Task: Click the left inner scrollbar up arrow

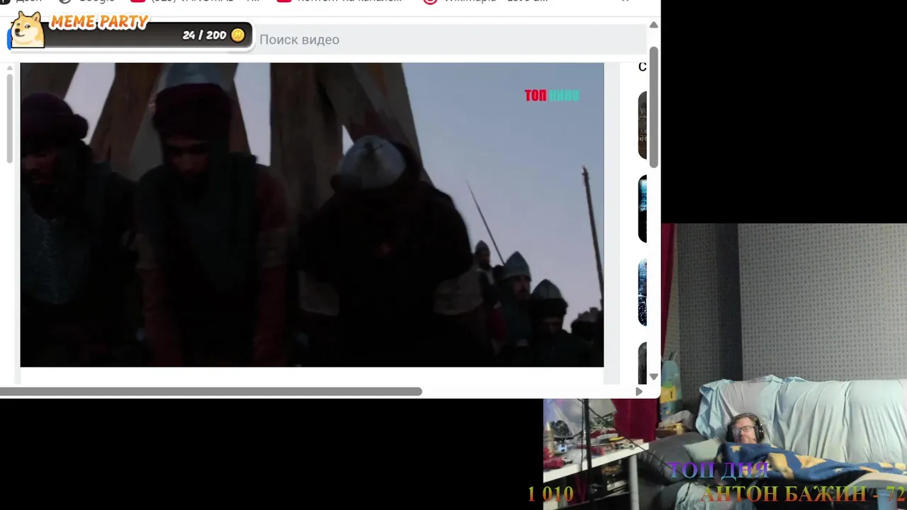Action: click(x=9, y=68)
